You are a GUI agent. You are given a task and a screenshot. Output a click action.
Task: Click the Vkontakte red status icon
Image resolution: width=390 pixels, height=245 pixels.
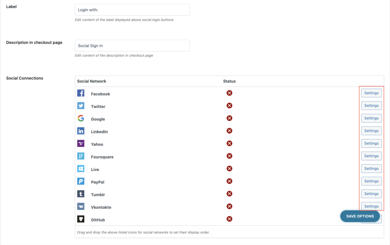click(229, 206)
